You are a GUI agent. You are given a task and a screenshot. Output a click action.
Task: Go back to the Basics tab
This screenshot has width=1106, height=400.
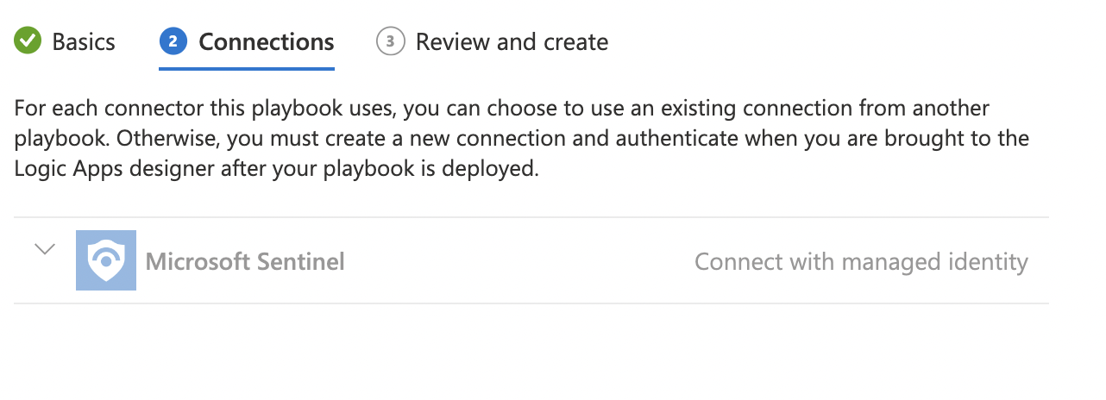65,41
